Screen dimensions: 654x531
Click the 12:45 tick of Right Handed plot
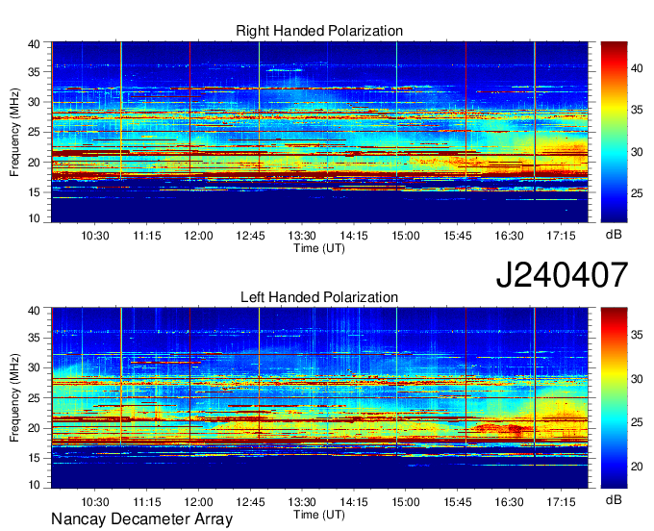(x=250, y=236)
